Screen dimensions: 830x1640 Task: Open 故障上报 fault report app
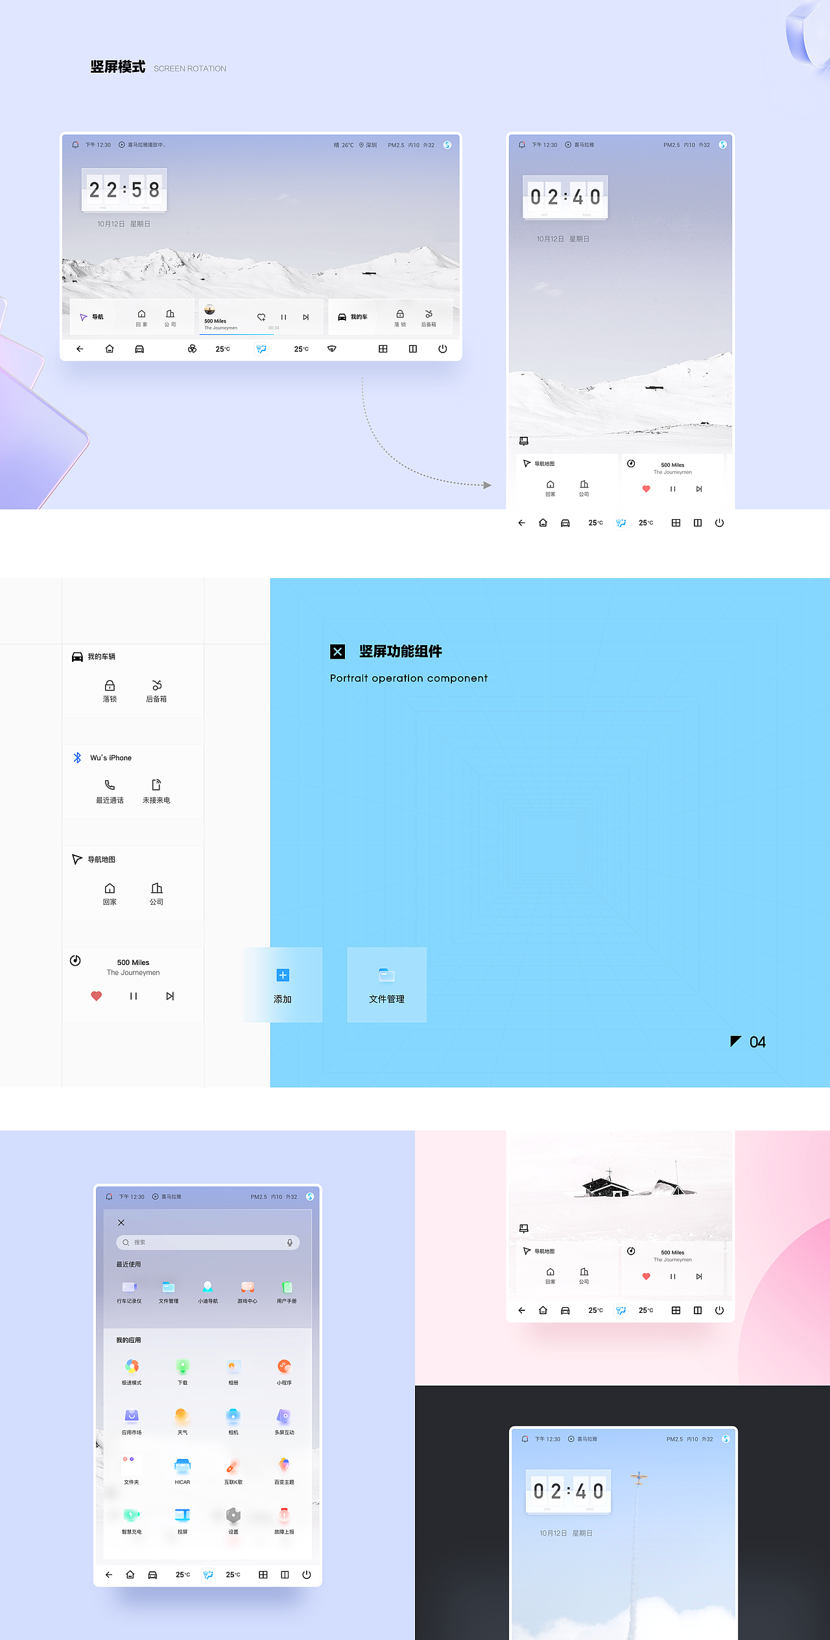284,1521
